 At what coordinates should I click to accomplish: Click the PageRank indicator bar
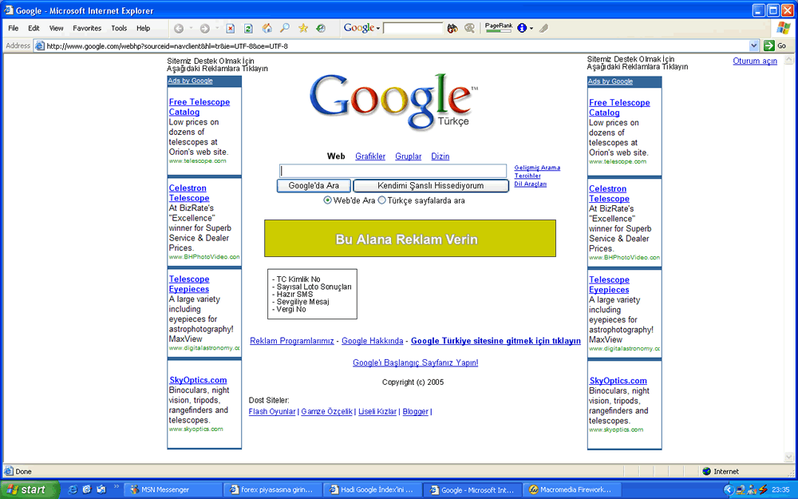pyautogui.click(x=499, y=31)
